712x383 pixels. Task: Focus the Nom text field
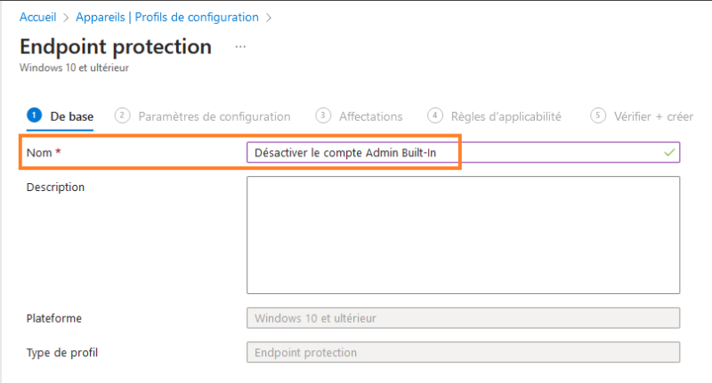tap(454, 153)
